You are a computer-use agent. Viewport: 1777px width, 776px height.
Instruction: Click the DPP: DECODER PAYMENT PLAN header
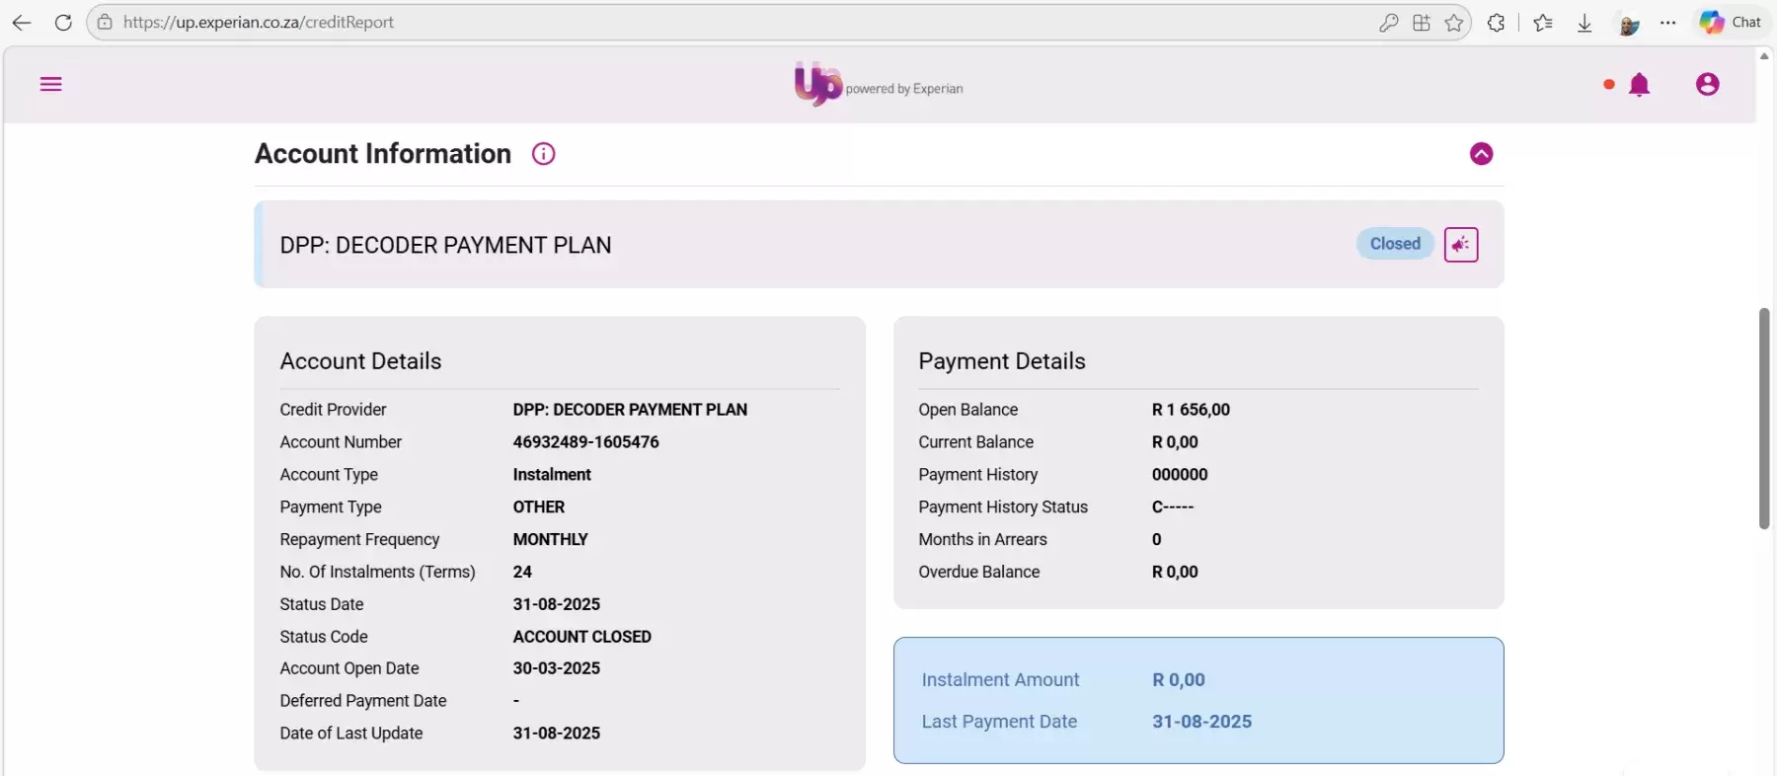445,245
